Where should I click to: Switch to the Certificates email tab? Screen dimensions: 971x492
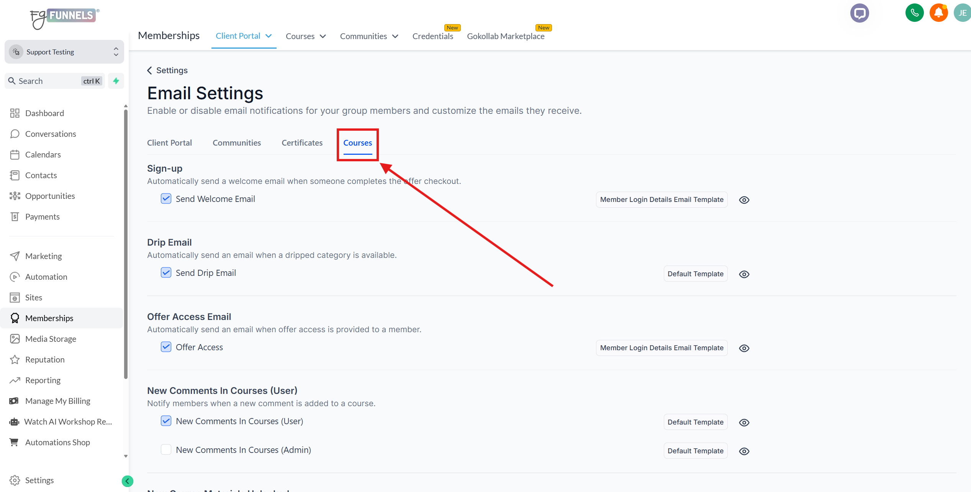click(x=302, y=143)
